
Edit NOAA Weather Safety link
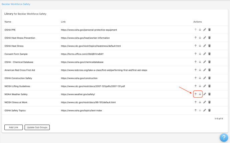click(205, 94)
